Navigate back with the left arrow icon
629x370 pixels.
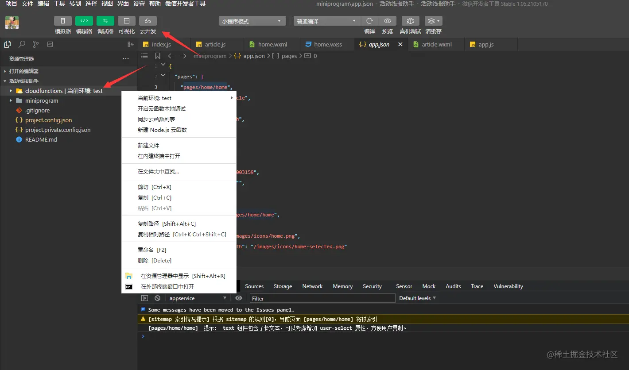[171, 56]
